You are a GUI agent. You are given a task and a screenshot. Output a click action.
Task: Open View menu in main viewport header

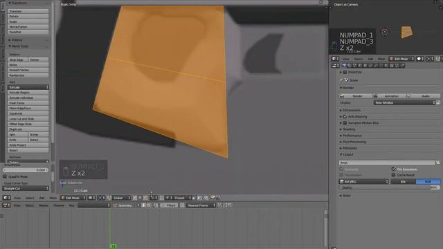tap(17, 198)
